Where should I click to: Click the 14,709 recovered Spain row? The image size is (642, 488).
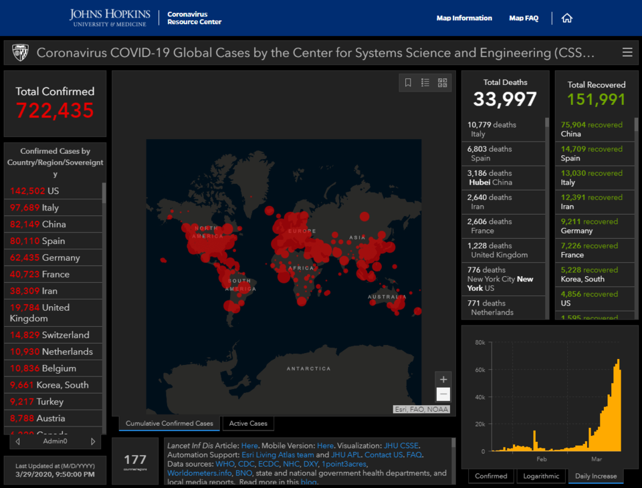pyautogui.click(x=595, y=154)
